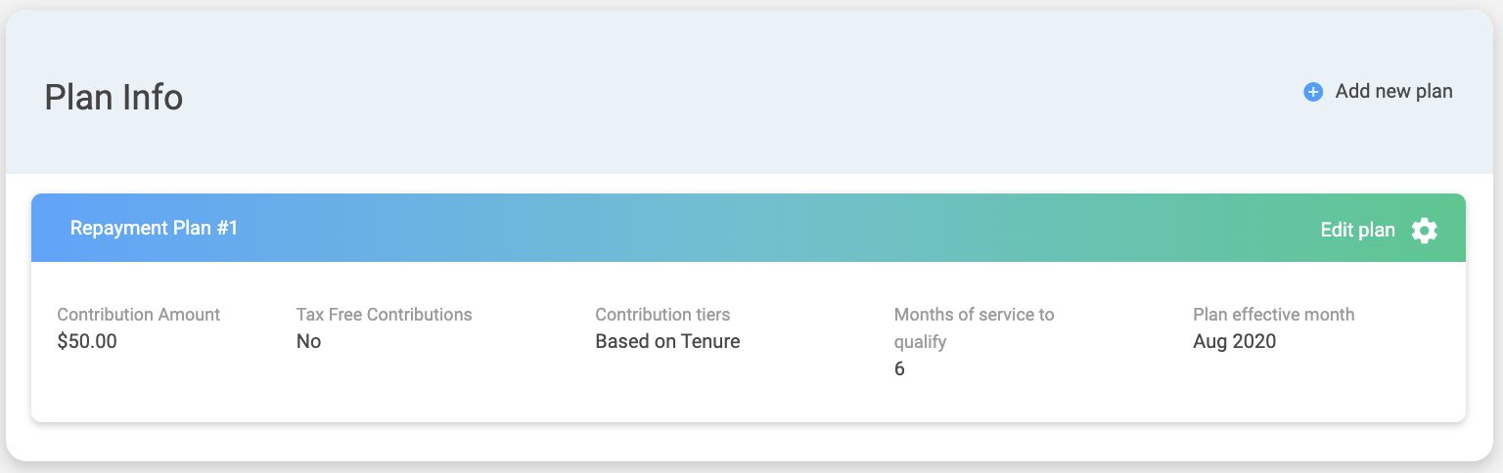
Task: Click the "Add new plan" text link
Action: (1393, 92)
